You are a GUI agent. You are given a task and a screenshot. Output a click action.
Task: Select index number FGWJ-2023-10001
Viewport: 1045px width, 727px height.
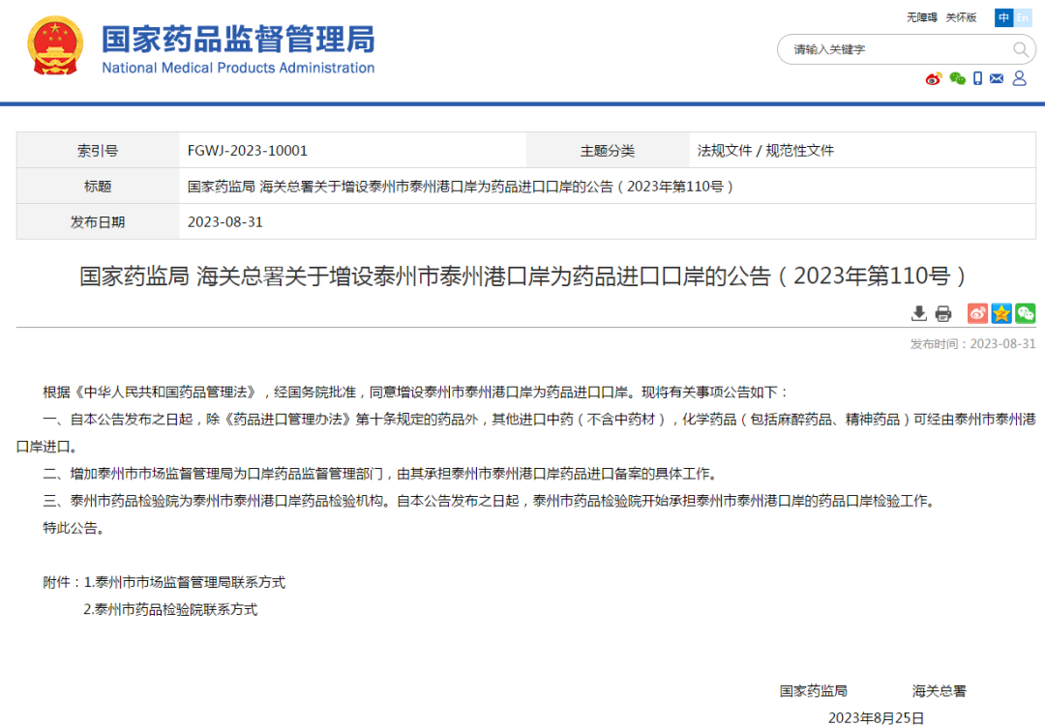coord(248,151)
